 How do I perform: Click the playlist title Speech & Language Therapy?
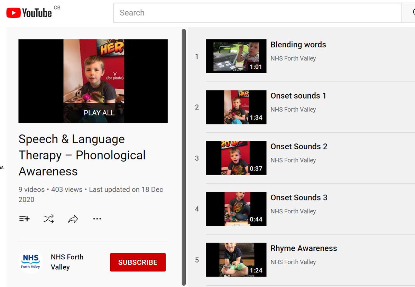(x=82, y=155)
